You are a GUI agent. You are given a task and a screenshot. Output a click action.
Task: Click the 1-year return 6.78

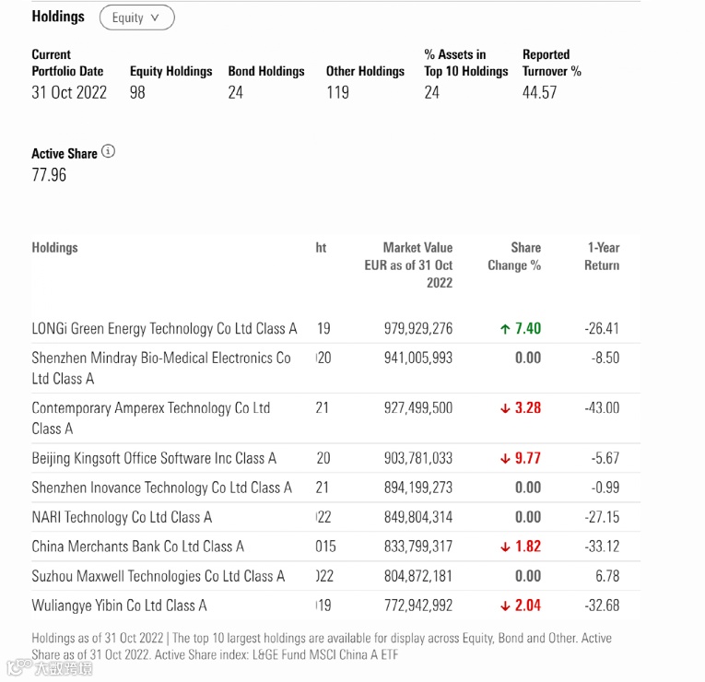tap(607, 576)
